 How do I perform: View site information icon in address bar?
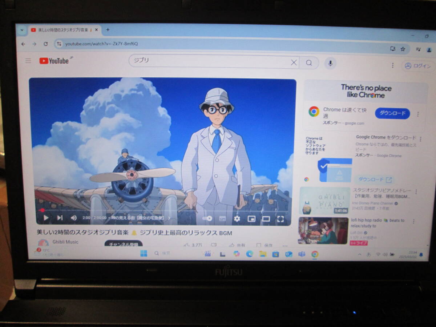59,44
